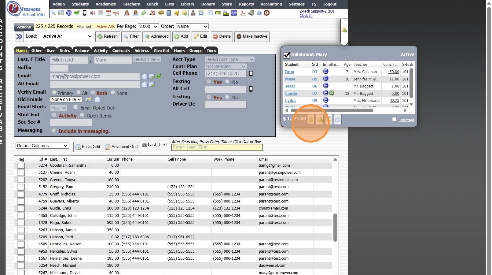Click the Refresh button

pos(108,36)
